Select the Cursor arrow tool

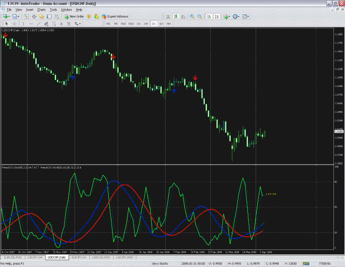coord(7,24)
